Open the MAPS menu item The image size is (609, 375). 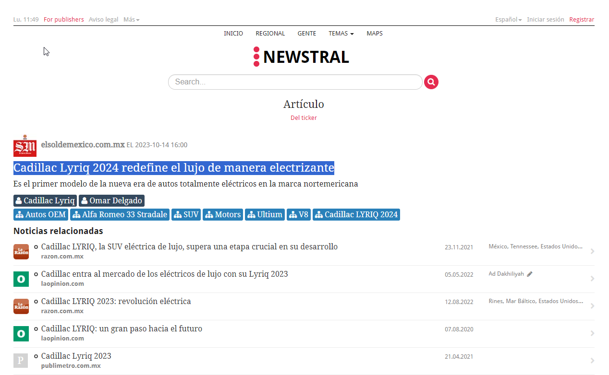[x=375, y=34]
